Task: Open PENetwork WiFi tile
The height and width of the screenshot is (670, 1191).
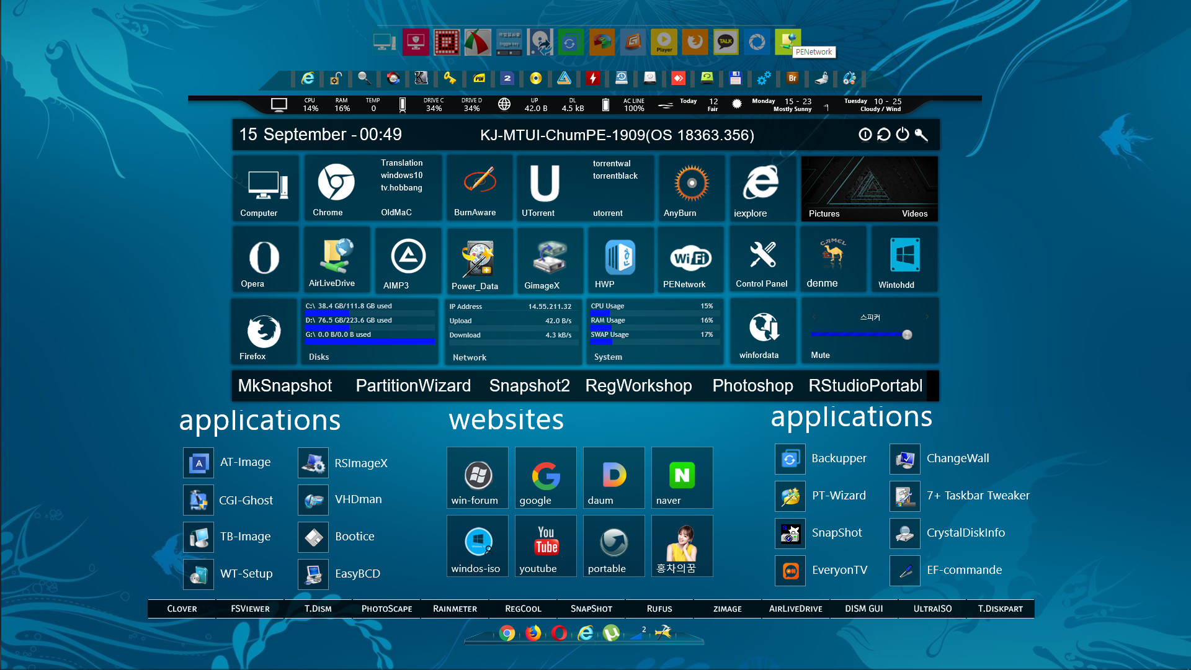Action: pyautogui.click(x=691, y=259)
